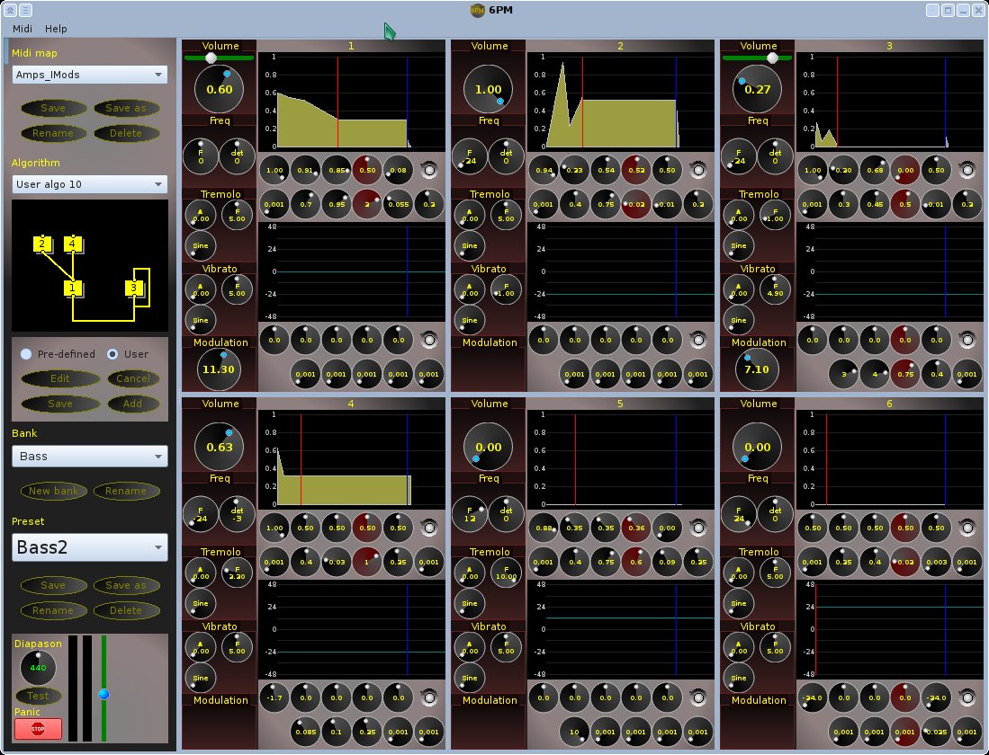The width and height of the screenshot is (989, 755).
Task: Open the window menu icon beside shade arrows
Action: (x=25, y=10)
